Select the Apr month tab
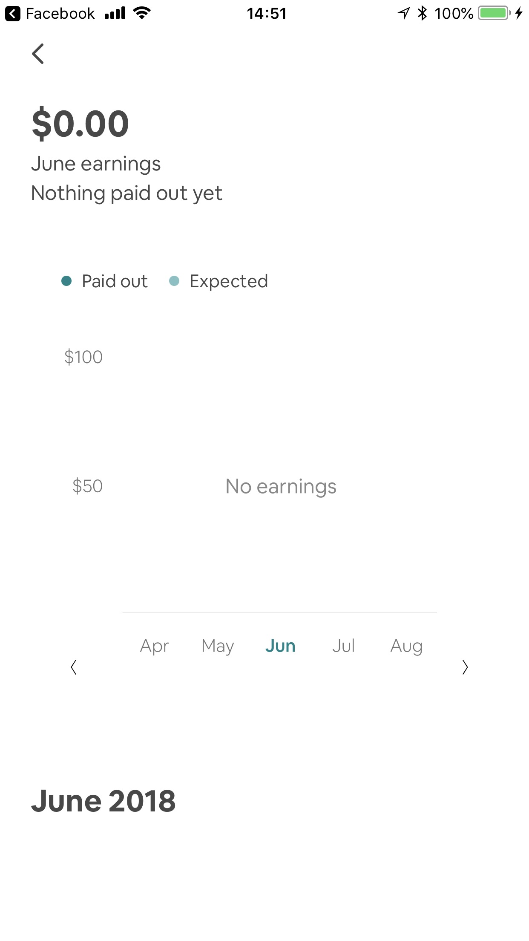 coord(154,646)
